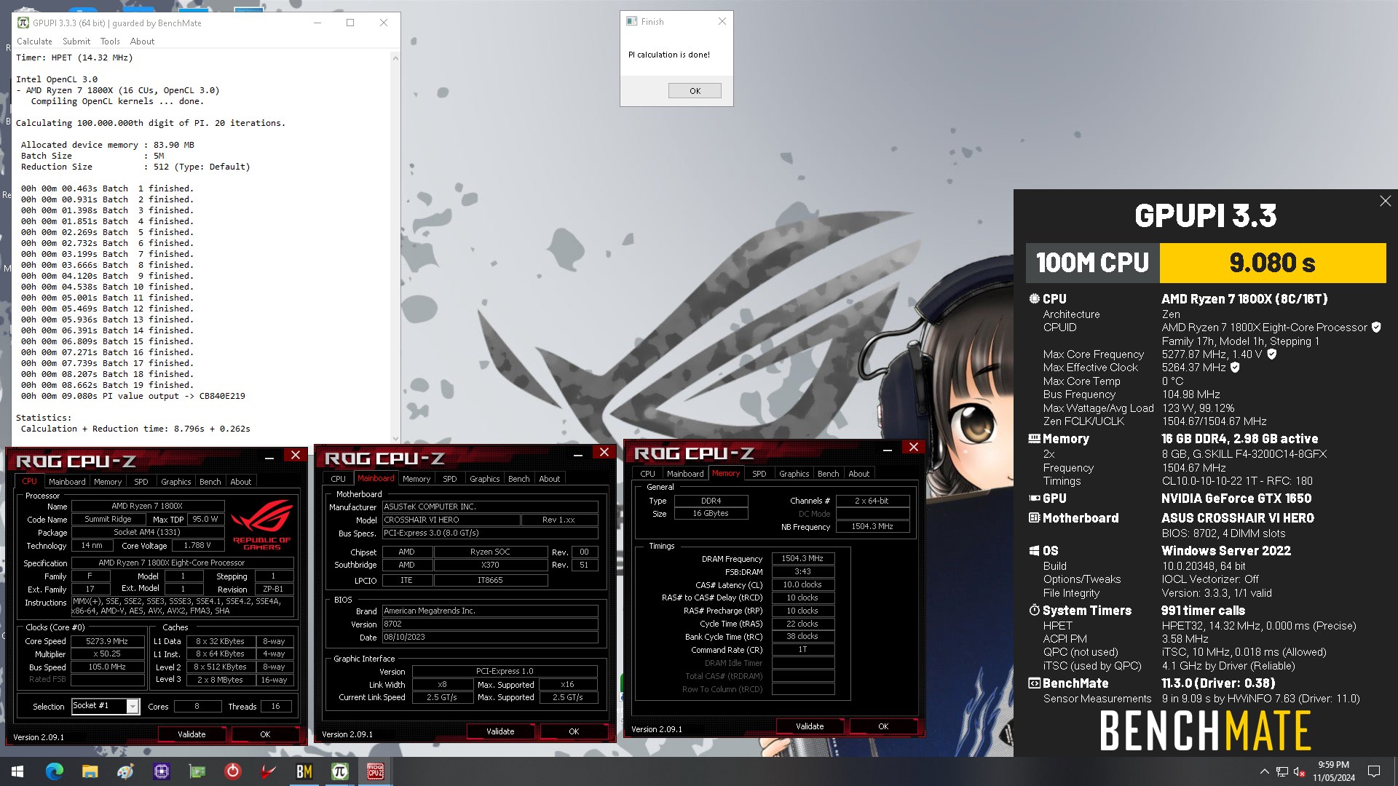Open Bench tab in the Processor CPU-Z window
Screen dimensions: 1398x786
[210, 482]
